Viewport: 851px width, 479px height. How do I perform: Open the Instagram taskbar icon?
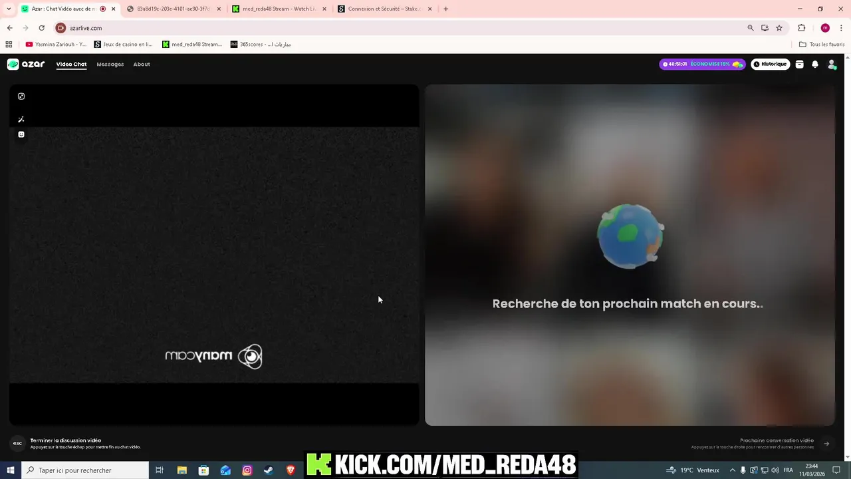click(x=247, y=470)
